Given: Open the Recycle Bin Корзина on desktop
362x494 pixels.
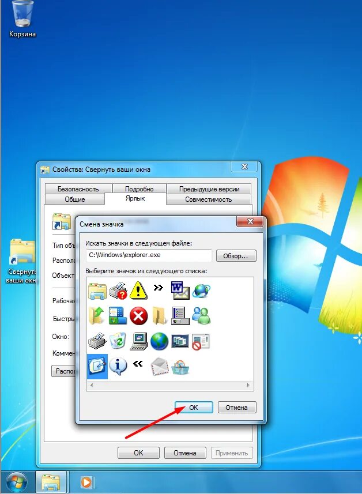Looking at the screenshot, I should pos(22,19).
